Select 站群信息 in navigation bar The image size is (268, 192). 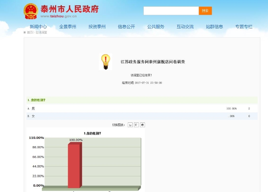point(214,27)
